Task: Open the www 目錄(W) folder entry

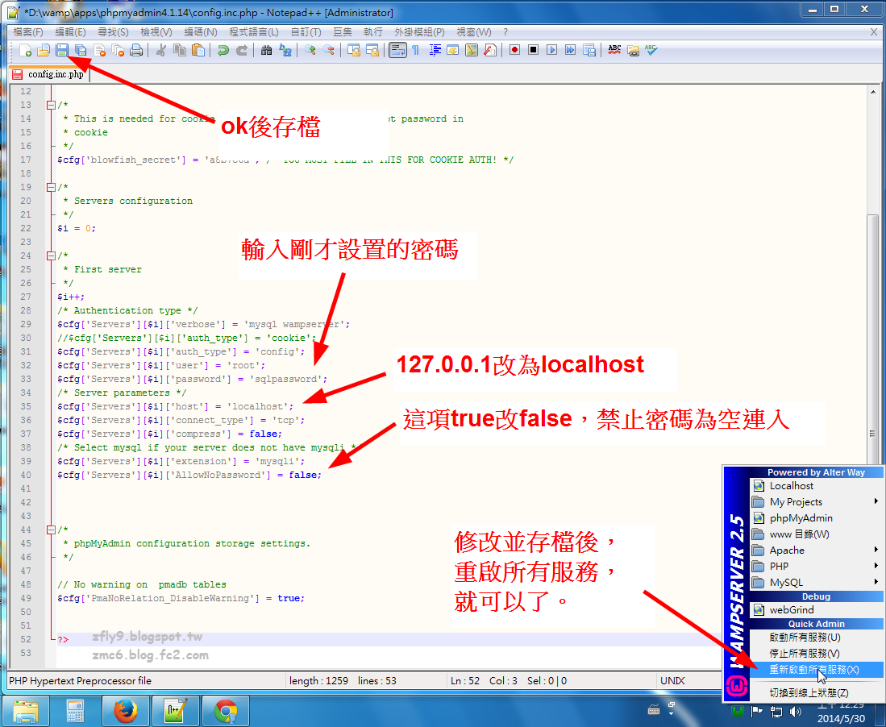Action: (817, 534)
